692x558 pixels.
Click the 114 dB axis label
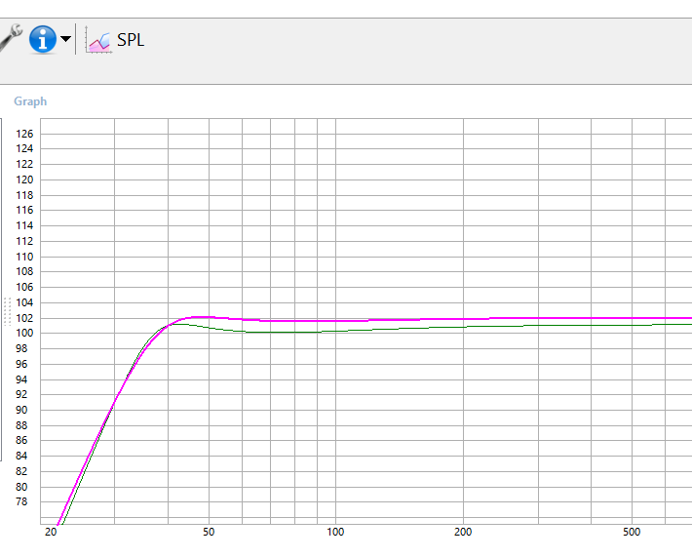click(x=24, y=225)
